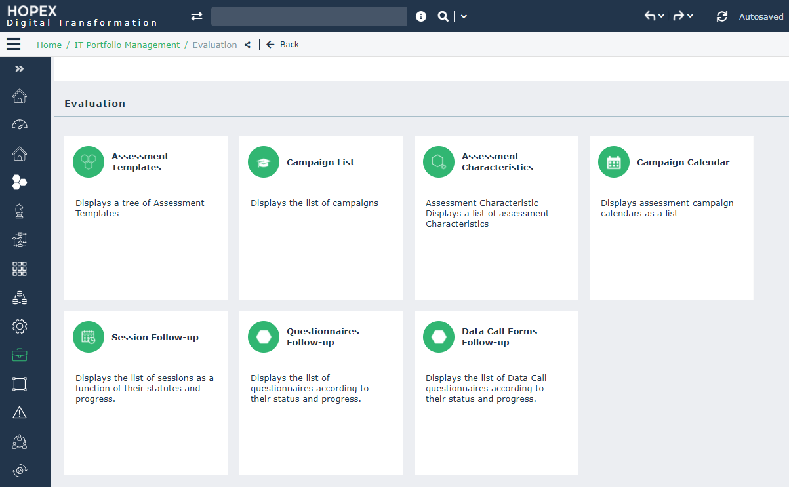Click the info icon next to search

point(421,16)
